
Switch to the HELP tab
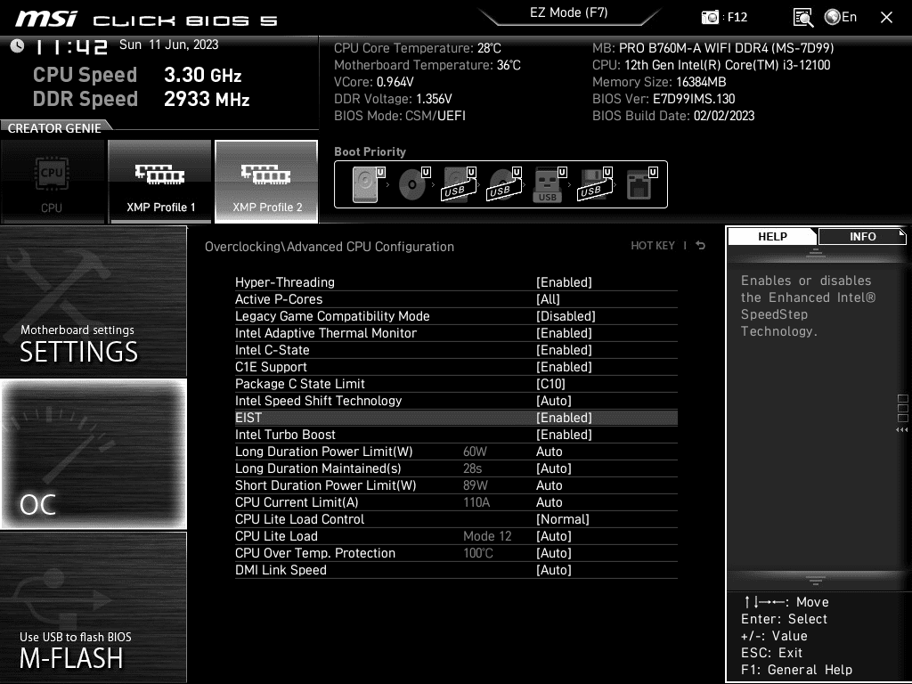[x=772, y=236]
